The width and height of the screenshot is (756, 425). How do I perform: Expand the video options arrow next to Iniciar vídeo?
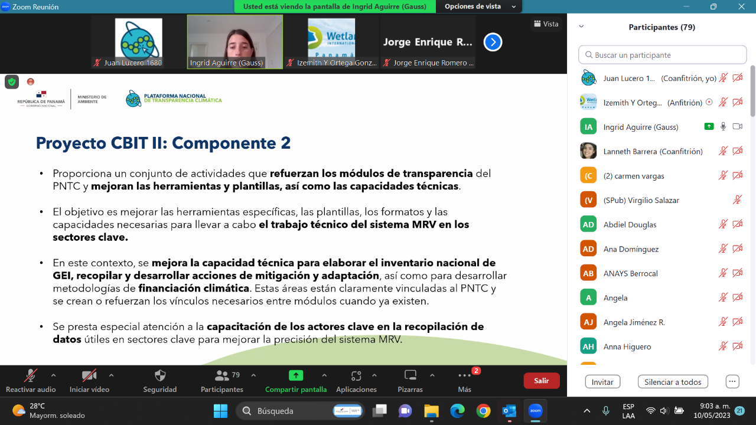[x=111, y=375]
